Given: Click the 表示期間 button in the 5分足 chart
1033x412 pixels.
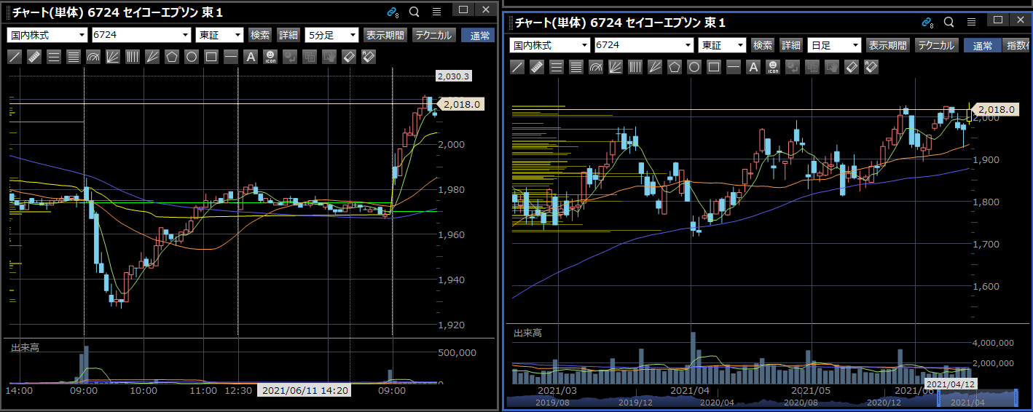Looking at the screenshot, I should pos(385,35).
